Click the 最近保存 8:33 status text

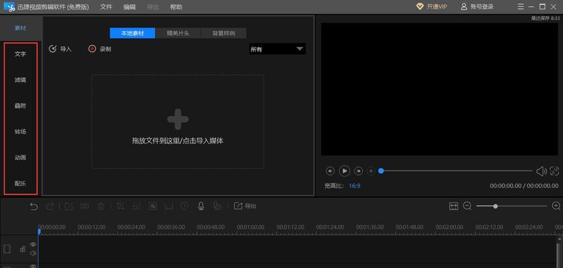545,18
